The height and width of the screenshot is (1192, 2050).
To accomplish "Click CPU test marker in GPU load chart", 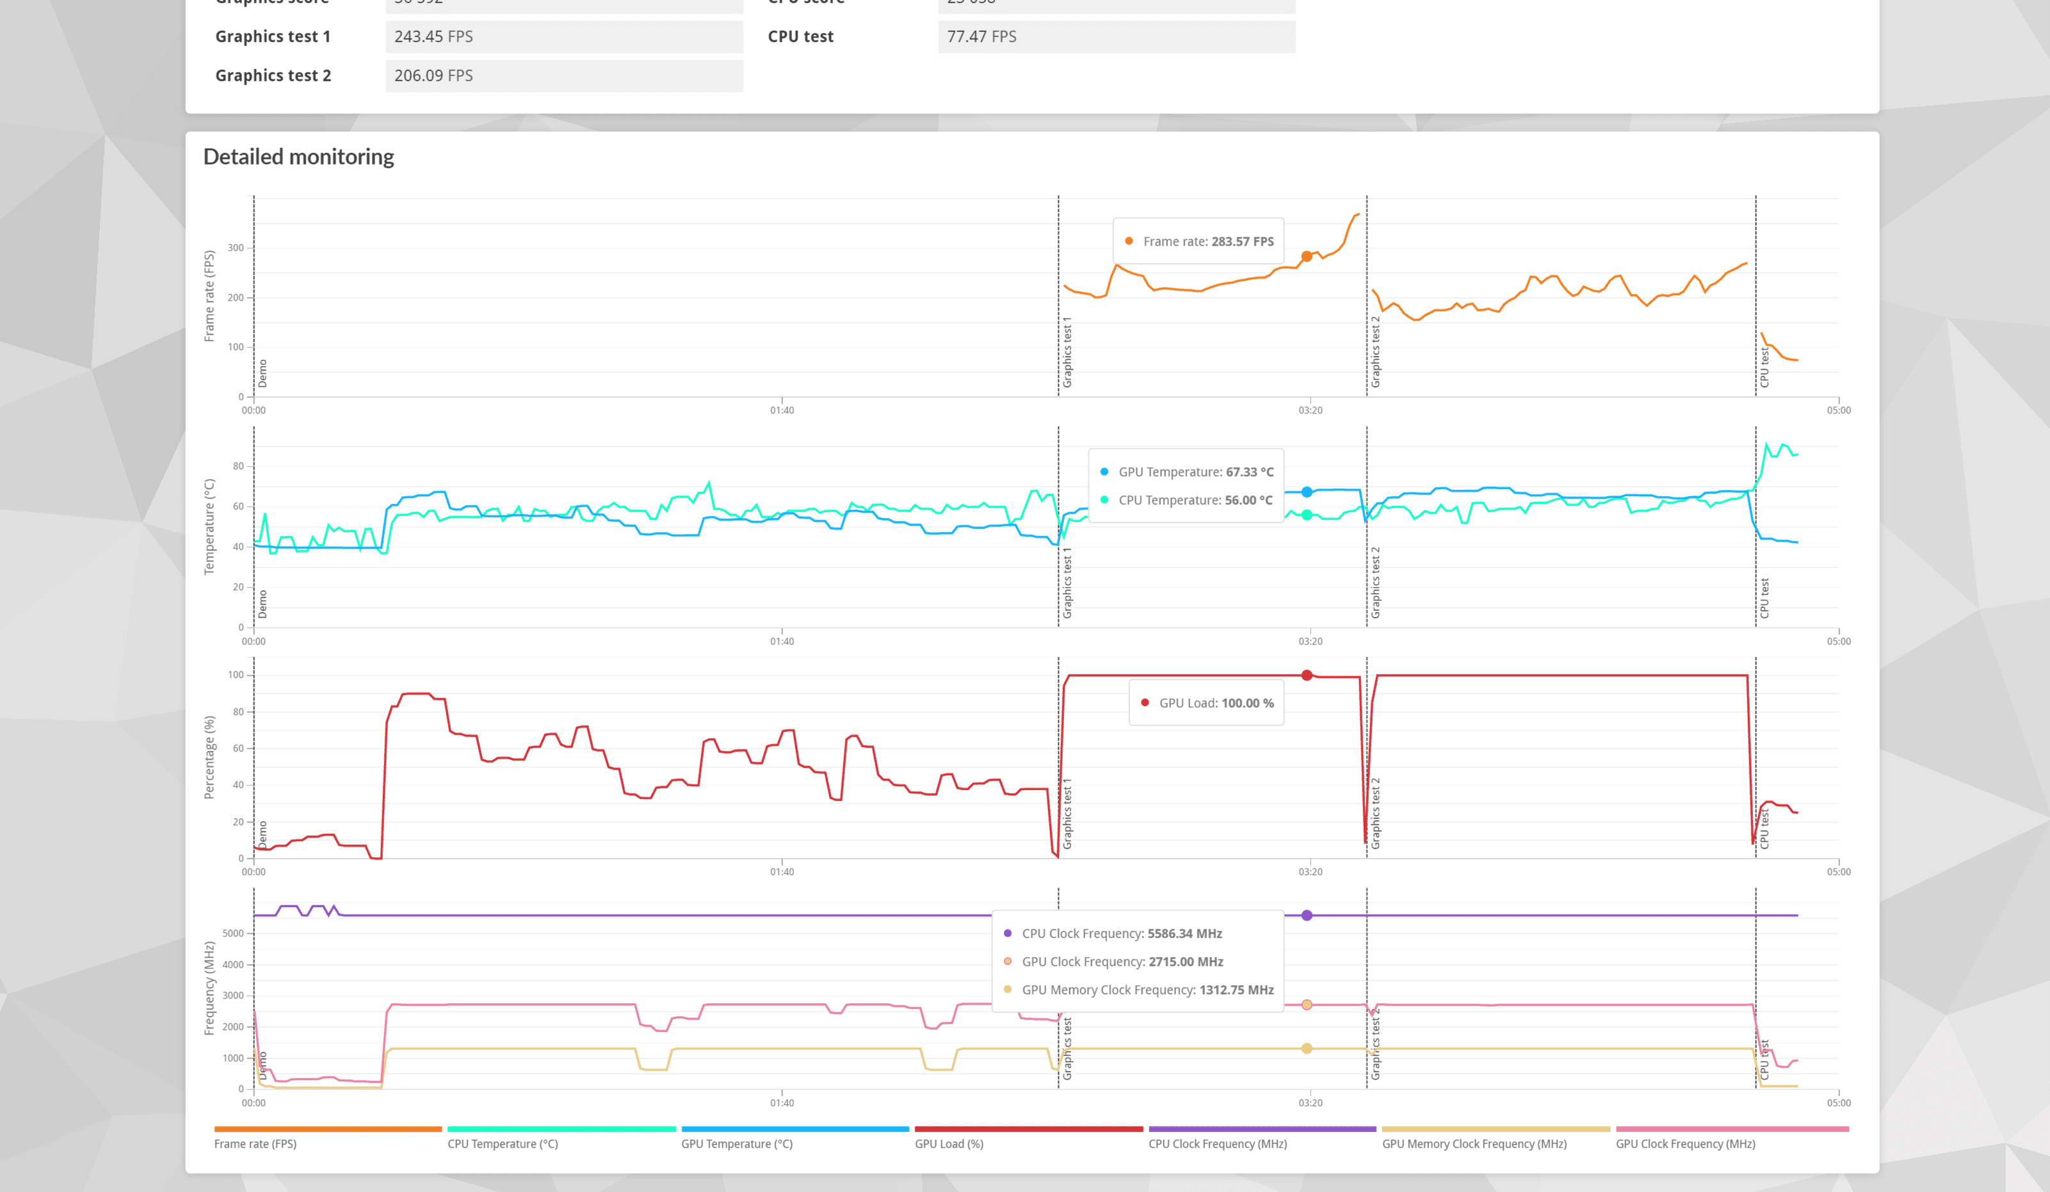I will click(1764, 830).
